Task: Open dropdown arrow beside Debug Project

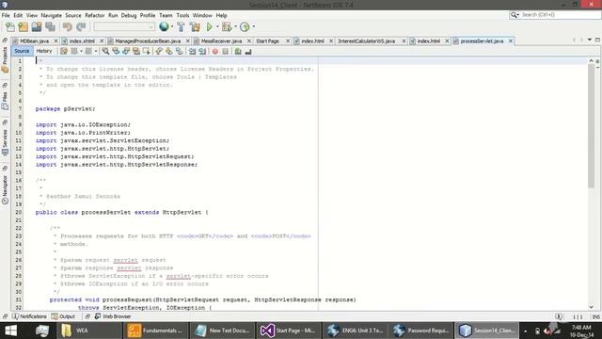Action: point(235,27)
